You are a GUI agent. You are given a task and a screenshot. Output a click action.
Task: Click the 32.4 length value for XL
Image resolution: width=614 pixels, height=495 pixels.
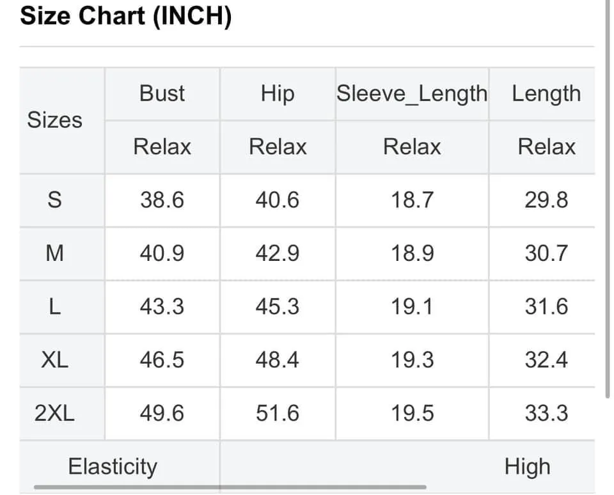(x=546, y=359)
